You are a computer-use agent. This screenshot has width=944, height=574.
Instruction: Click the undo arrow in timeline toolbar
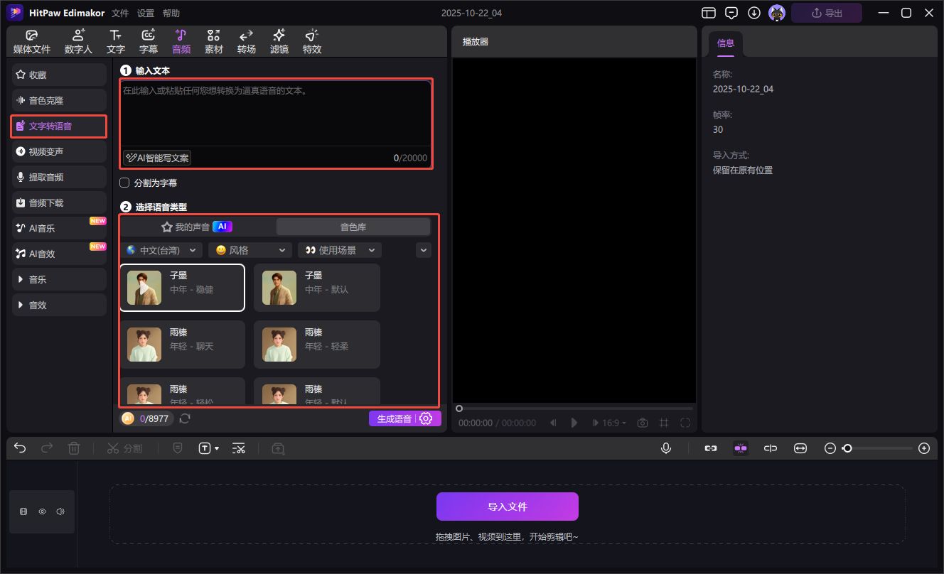pyautogui.click(x=20, y=448)
